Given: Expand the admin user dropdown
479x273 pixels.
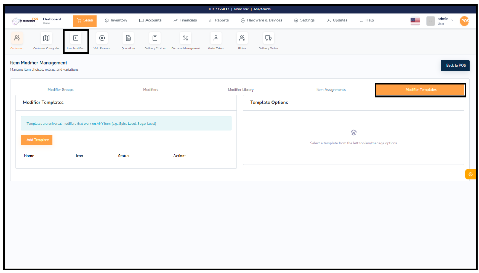Looking at the screenshot, I should point(445,21).
